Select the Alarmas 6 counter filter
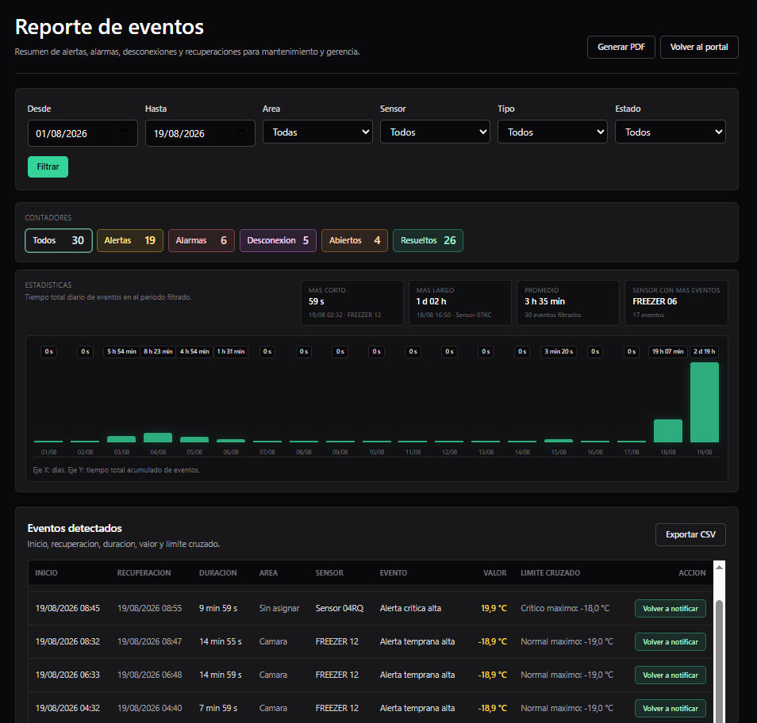The image size is (757, 723). point(202,240)
